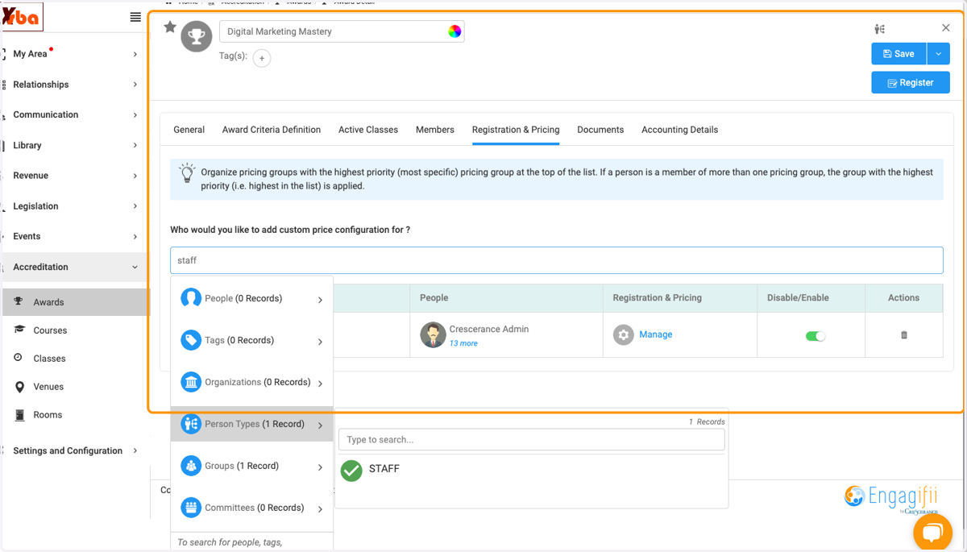Screen dimensions: 967x552
Task: Close the award detail panel
Action: (946, 27)
